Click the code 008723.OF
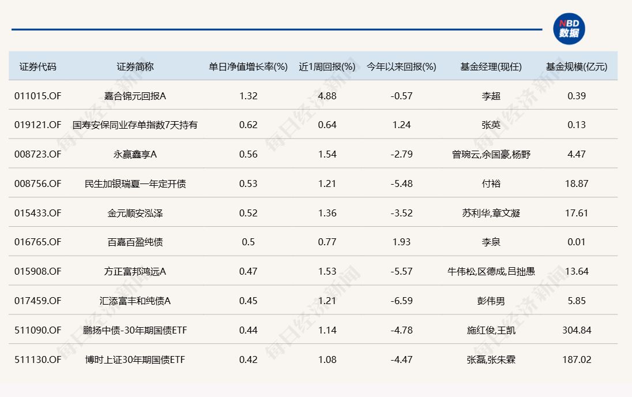 tap(38, 155)
